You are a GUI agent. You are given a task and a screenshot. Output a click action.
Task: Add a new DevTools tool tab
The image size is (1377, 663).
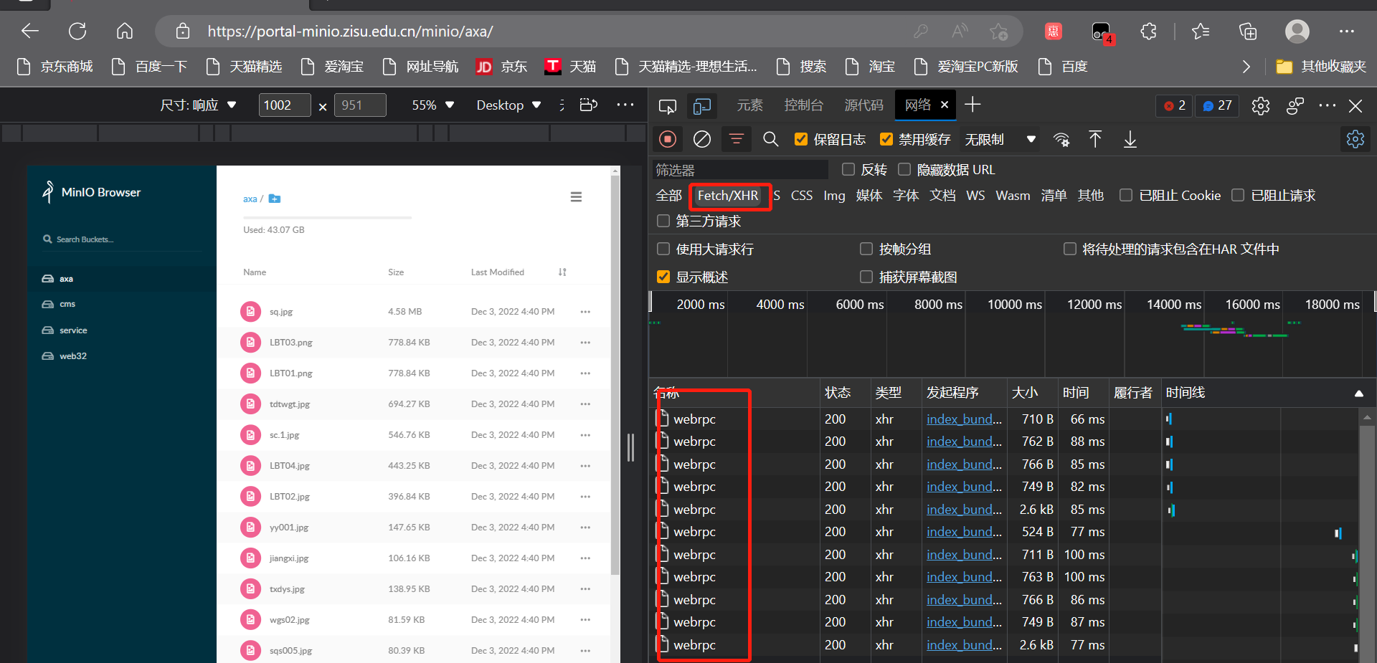point(973,105)
